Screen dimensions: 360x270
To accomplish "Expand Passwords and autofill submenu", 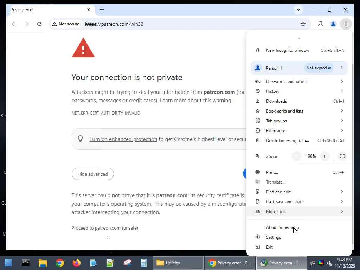I will [299, 81].
